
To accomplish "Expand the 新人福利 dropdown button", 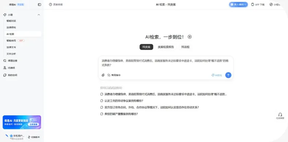I will click(238, 5).
